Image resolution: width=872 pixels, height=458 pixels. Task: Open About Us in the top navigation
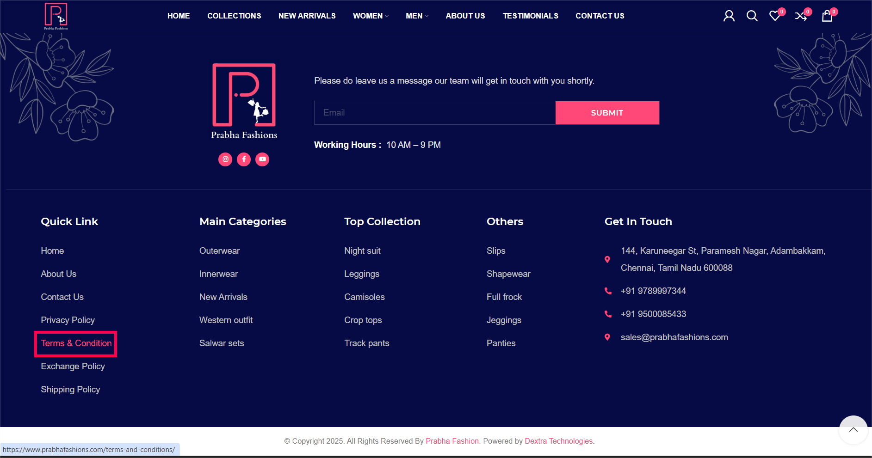click(x=465, y=16)
